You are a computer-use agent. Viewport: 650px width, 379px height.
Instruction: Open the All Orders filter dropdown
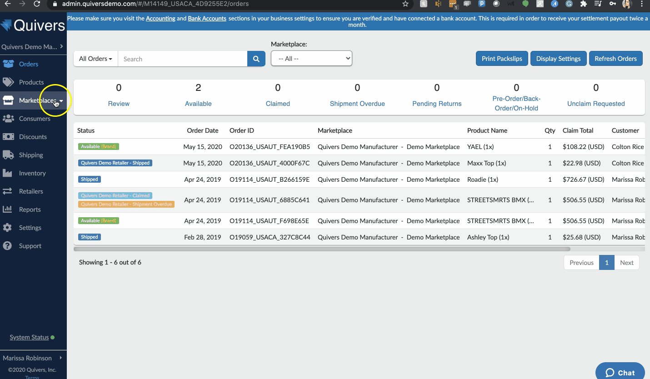click(x=95, y=59)
